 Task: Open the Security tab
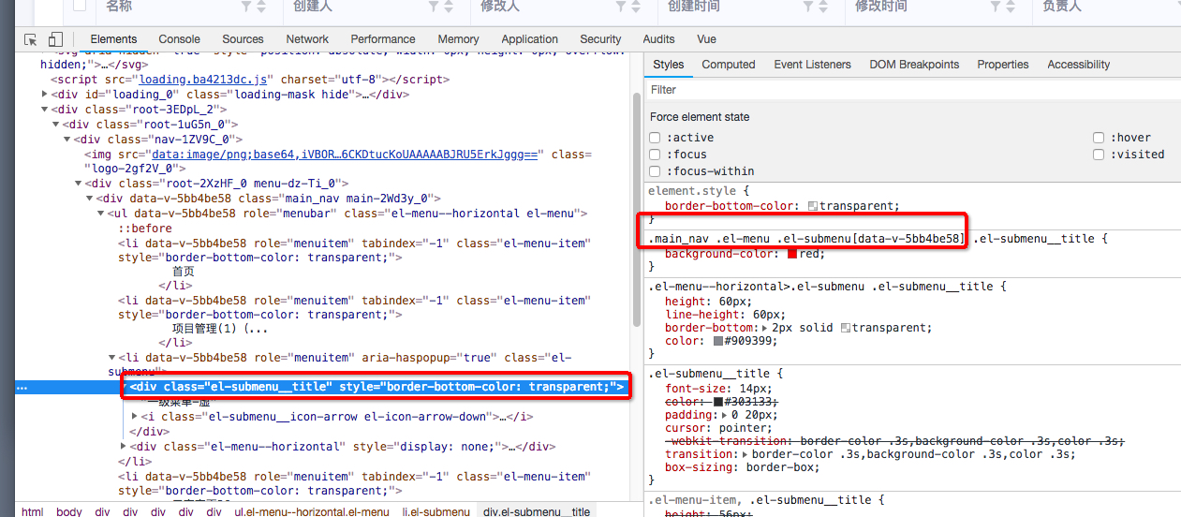pos(600,39)
